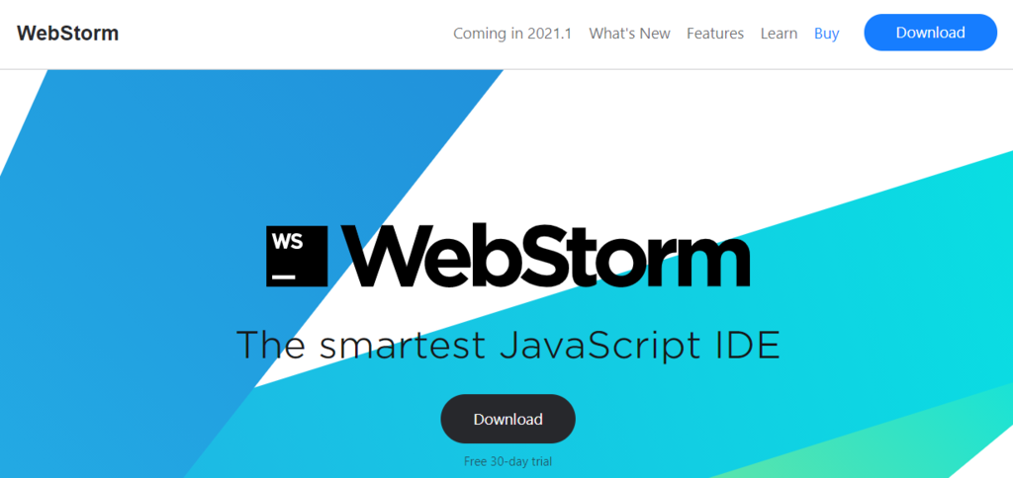Viewport: 1013px width, 478px height.
Task: Click the Free 30-day trial text
Action: 506,461
